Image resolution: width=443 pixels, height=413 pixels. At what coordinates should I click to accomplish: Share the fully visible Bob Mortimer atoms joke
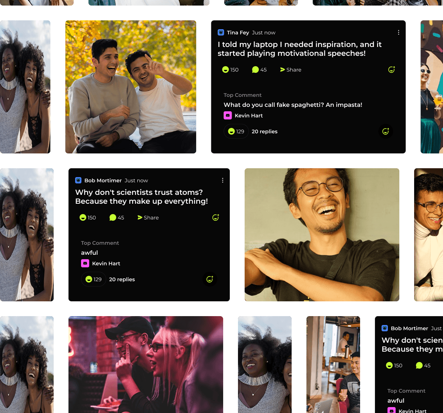click(x=148, y=218)
